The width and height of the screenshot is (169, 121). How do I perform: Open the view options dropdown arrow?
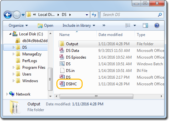135,25
